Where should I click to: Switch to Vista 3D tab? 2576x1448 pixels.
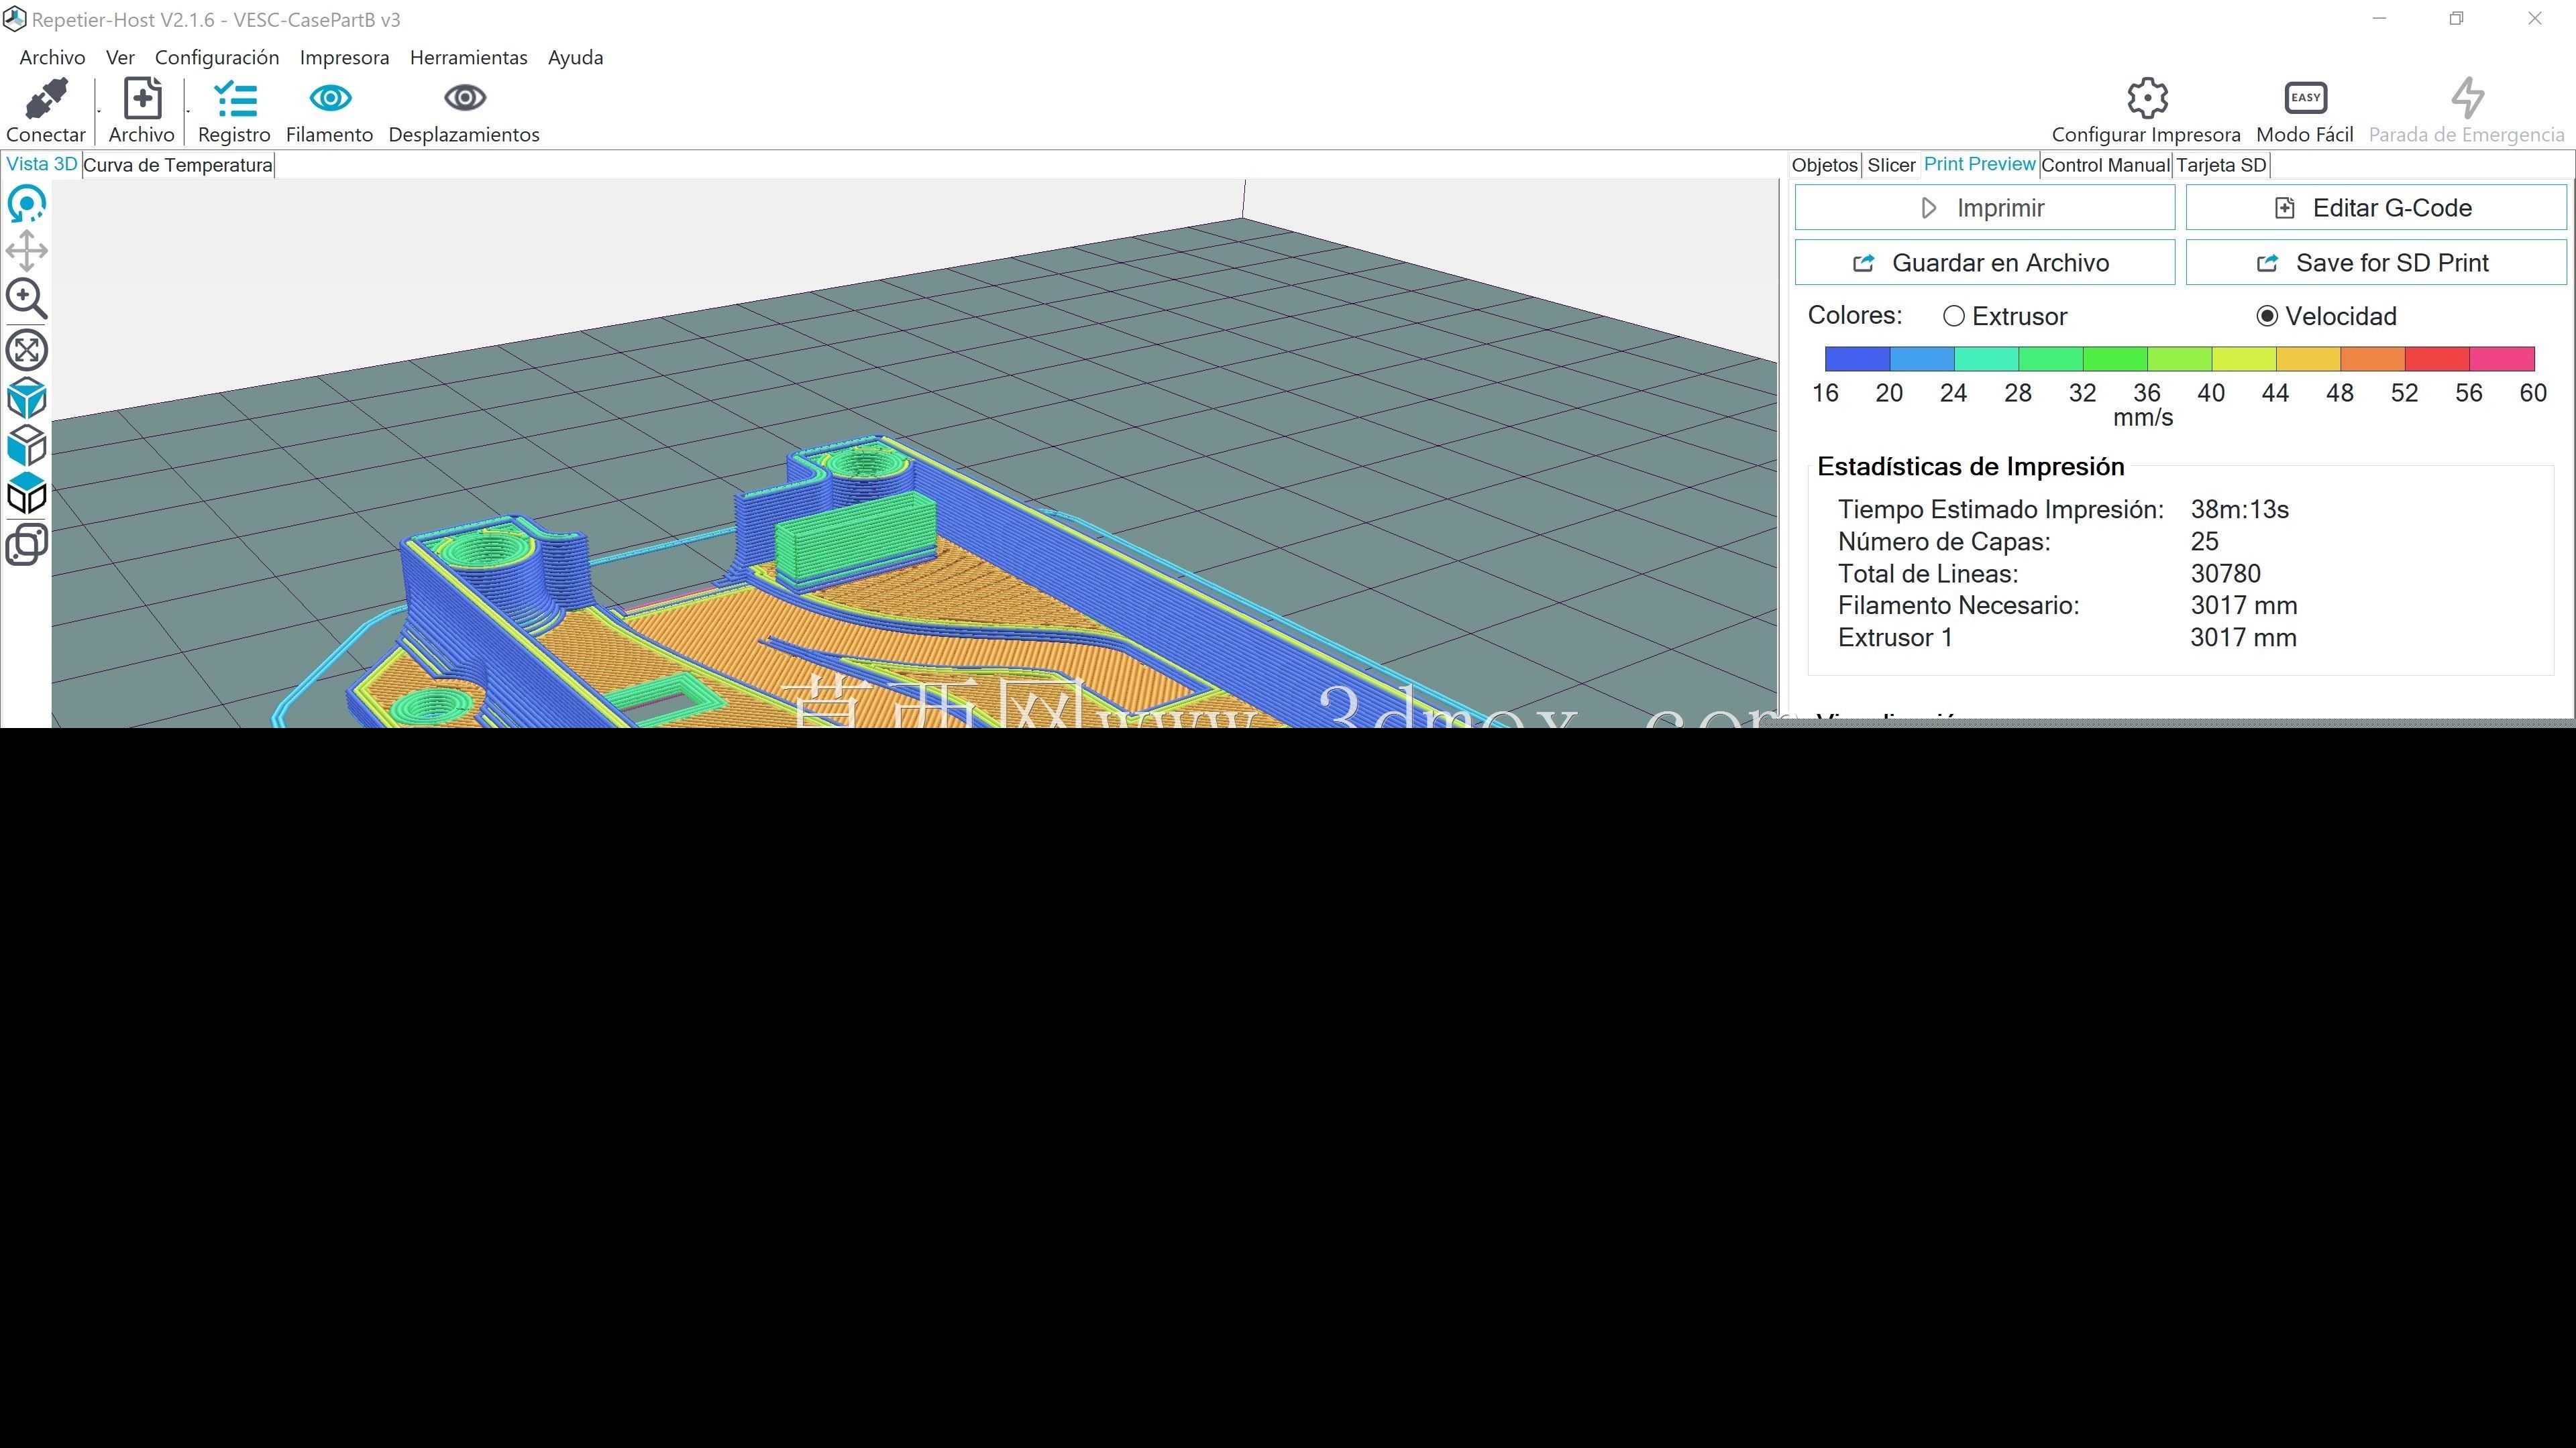tap(42, 165)
